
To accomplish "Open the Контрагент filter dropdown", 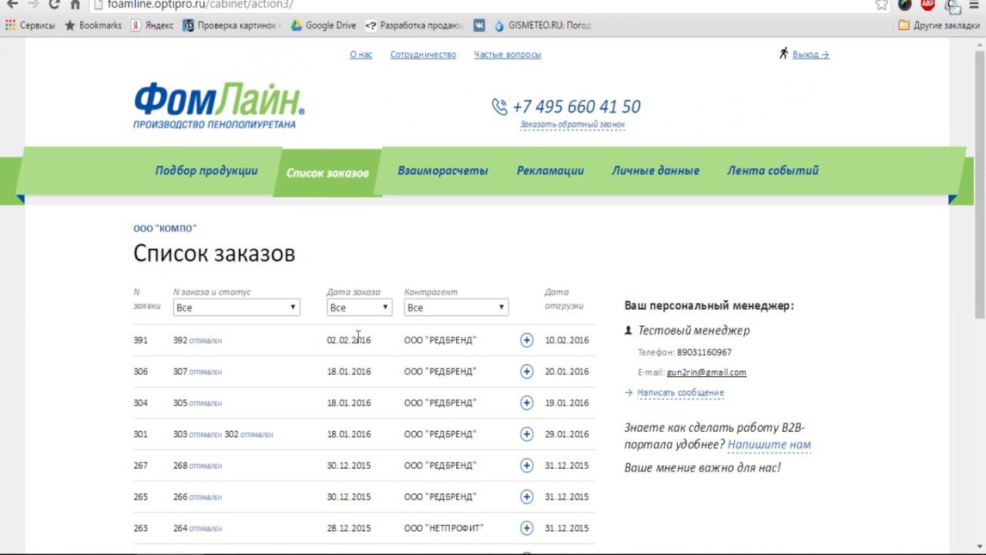I will click(456, 308).
